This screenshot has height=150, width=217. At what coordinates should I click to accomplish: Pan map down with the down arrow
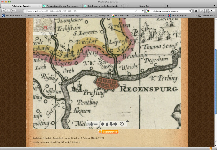pyautogui.click(x=111, y=124)
